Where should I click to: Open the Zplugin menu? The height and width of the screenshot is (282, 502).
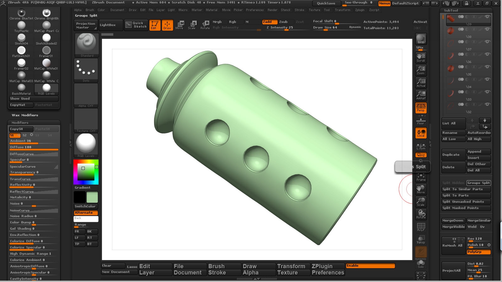pos(360,10)
